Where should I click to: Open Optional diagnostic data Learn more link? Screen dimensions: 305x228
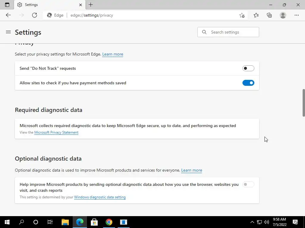[192, 170]
